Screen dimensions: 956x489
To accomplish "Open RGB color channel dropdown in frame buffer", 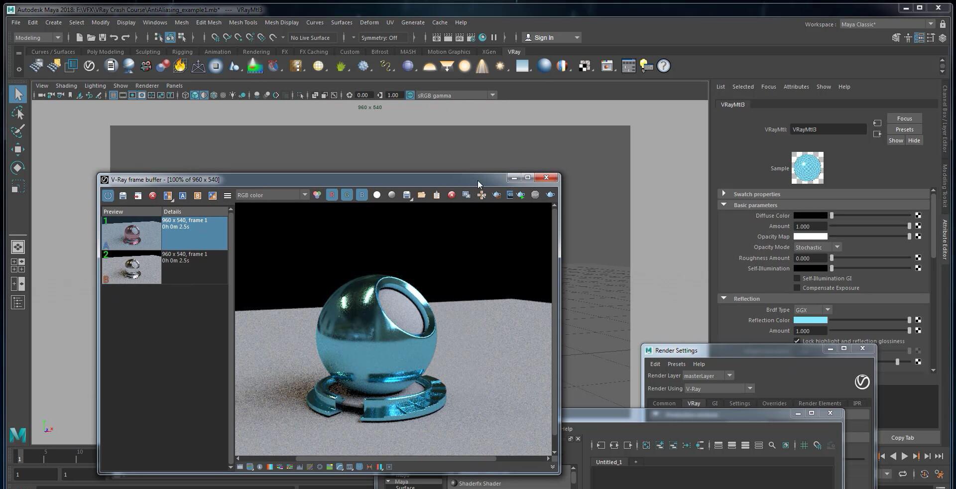I will (272, 195).
